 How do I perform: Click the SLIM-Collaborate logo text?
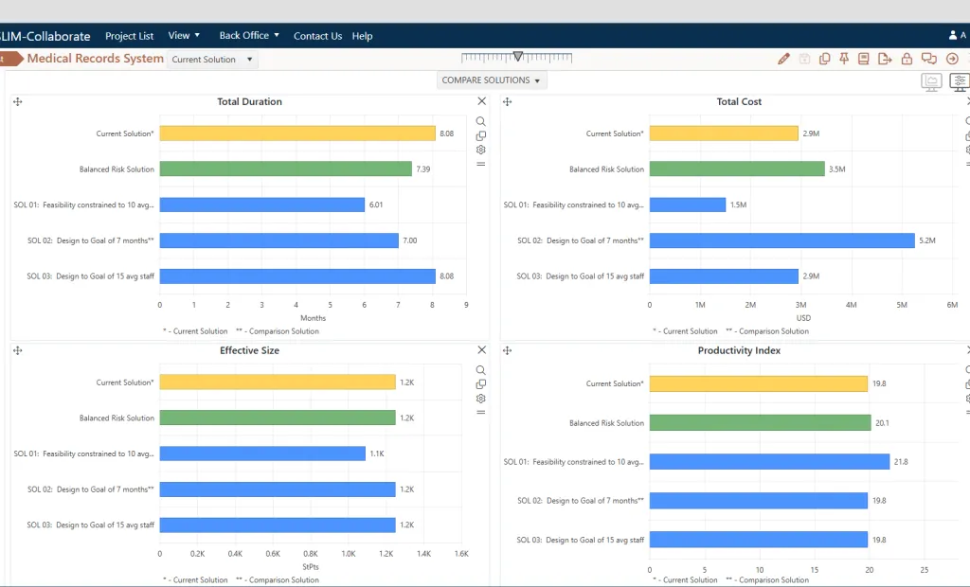[45, 36]
